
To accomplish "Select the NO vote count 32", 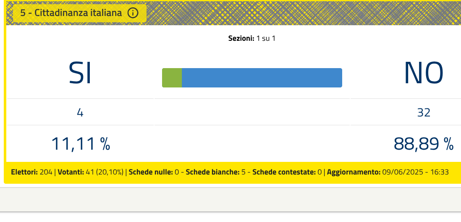I will [x=424, y=113].
